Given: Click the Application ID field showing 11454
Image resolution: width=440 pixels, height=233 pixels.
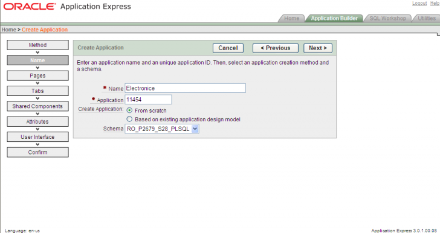Looking at the screenshot, I should pyautogui.click(x=148, y=100).
